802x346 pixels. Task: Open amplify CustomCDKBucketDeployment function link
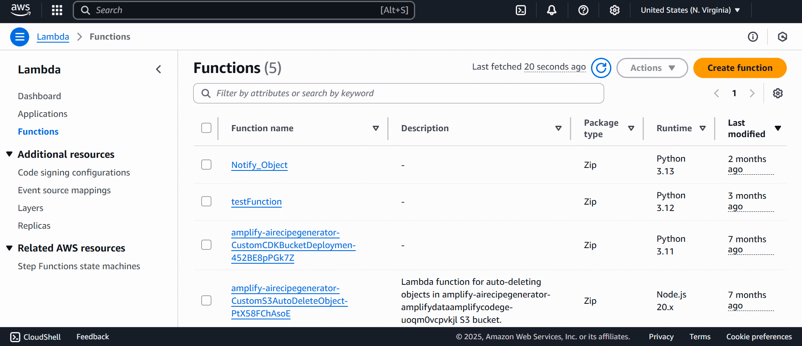[293, 245]
